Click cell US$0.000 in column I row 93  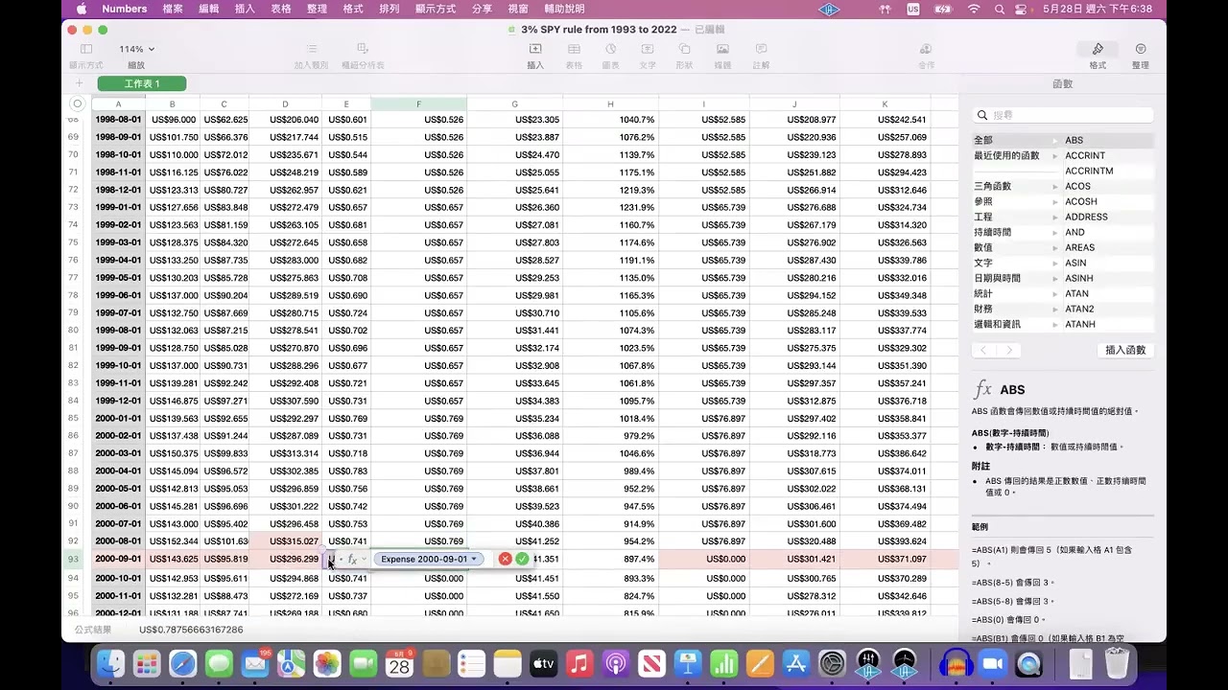[x=704, y=559]
